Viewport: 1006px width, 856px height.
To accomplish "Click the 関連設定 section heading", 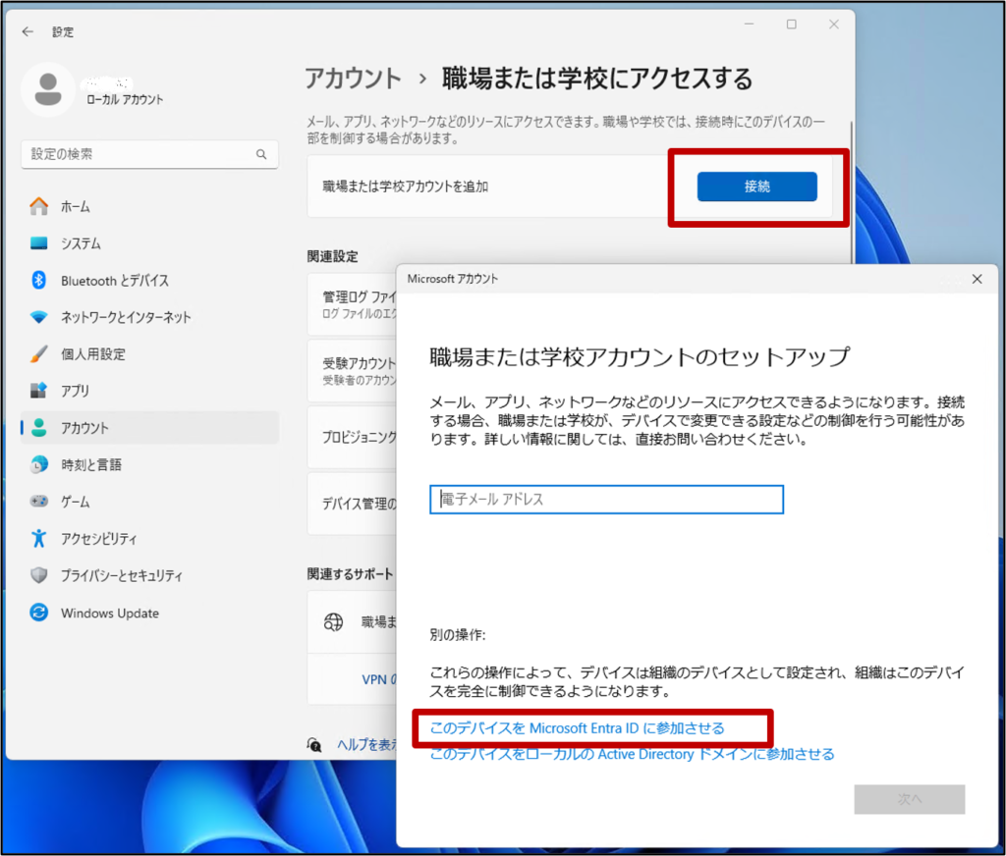I will coord(332,256).
